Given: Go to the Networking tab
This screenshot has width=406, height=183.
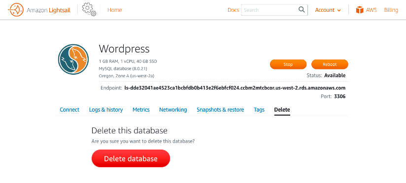Looking at the screenshot, I should 173,110.
